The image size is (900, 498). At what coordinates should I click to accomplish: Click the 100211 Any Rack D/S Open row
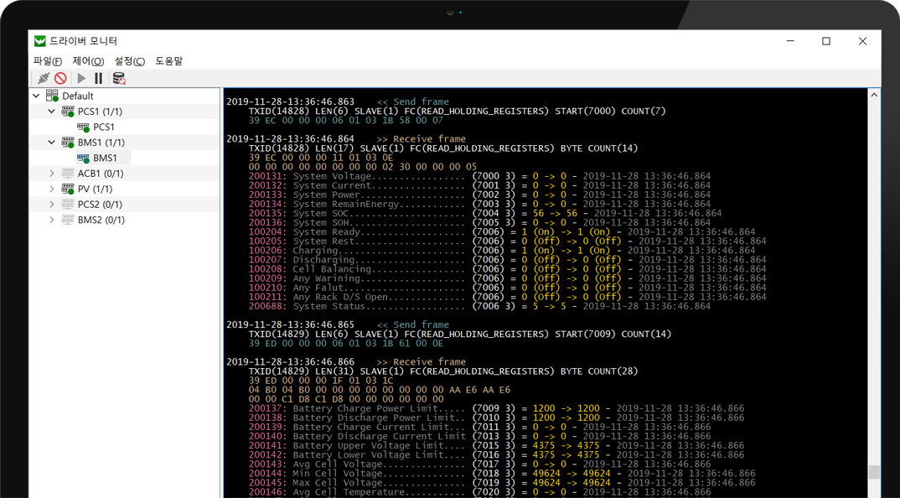507,297
